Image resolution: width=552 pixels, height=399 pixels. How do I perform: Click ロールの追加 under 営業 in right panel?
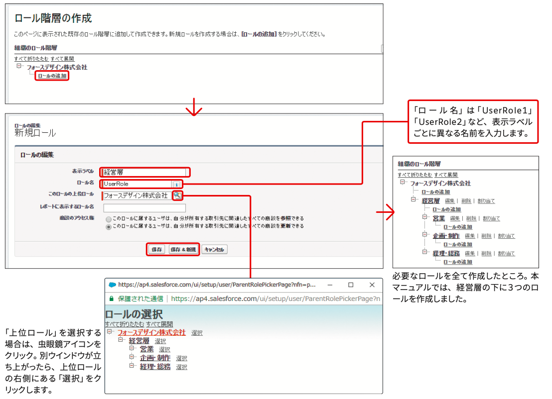[458, 227]
